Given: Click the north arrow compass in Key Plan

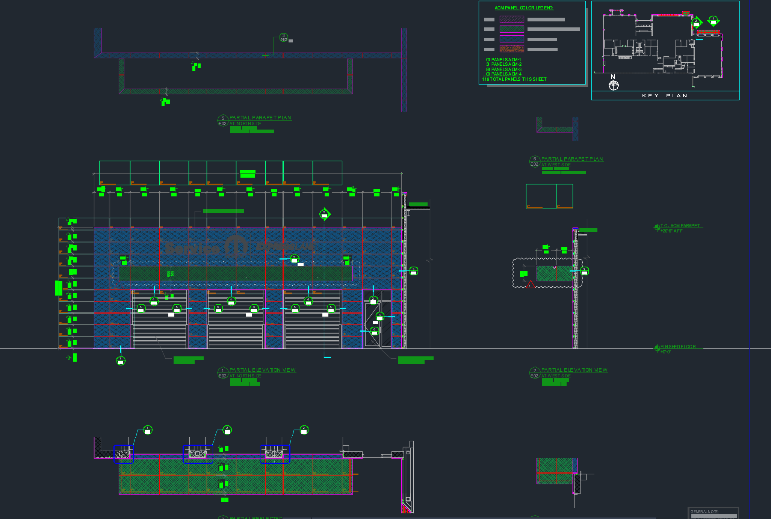Looking at the screenshot, I should tap(613, 86).
